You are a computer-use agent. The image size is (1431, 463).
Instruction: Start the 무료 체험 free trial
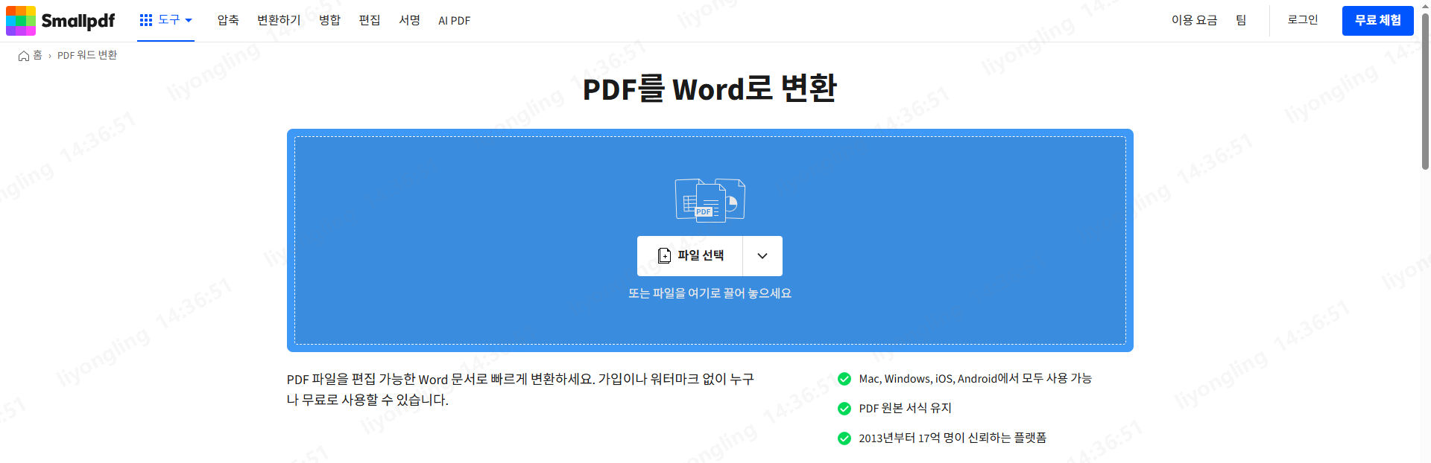click(x=1378, y=21)
